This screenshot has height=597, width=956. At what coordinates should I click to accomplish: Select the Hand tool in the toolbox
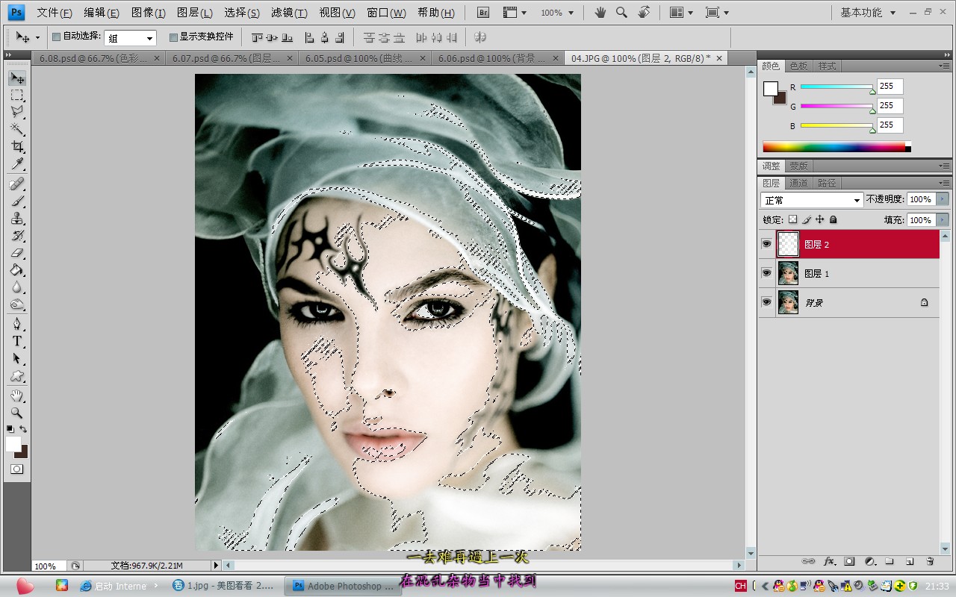(x=17, y=396)
